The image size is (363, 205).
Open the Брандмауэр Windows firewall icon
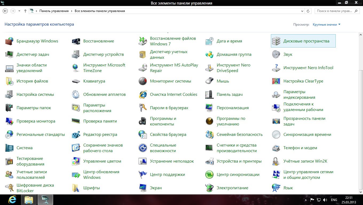tap(9, 41)
